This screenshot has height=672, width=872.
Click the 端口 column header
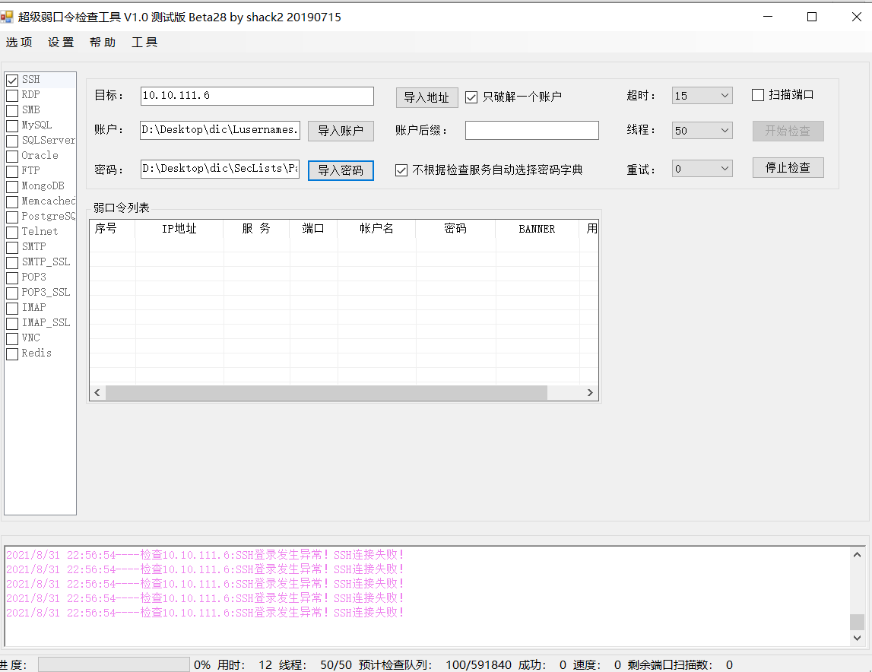[x=313, y=229]
